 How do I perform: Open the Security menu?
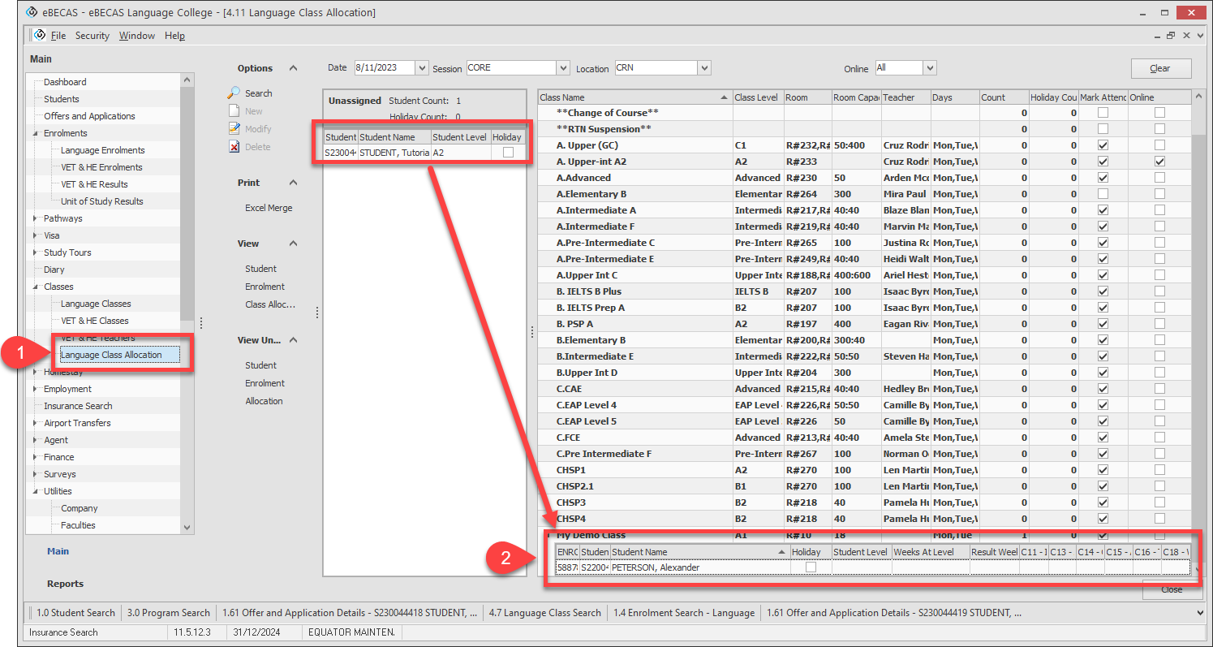(x=92, y=36)
